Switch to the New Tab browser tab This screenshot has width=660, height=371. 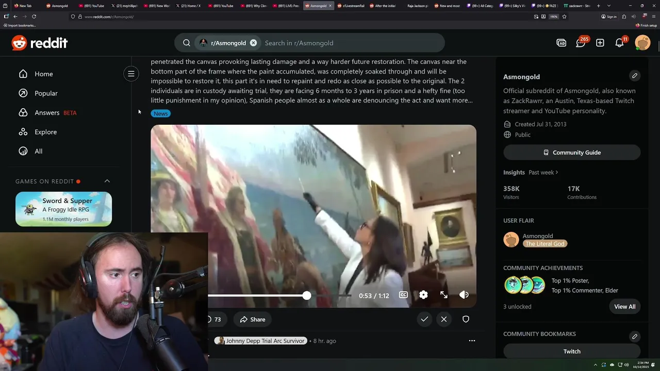(x=25, y=6)
